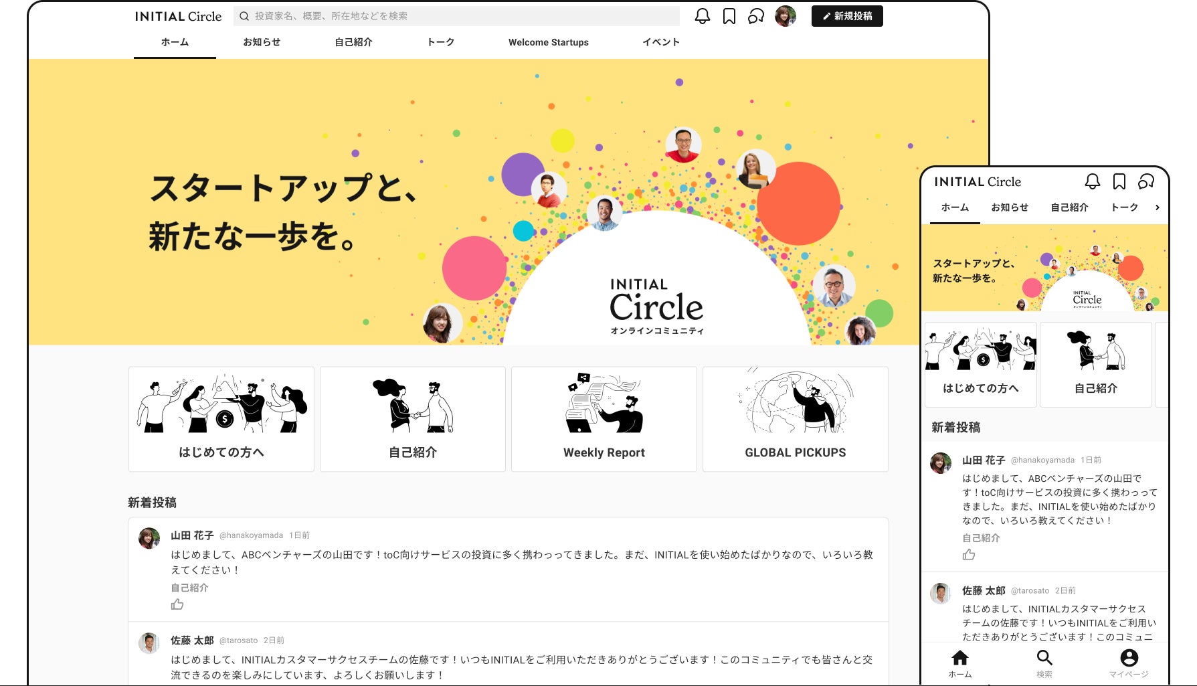Viewport: 1197px width, 686px height.
Task: Open the Welcome Startups tab
Action: (549, 42)
